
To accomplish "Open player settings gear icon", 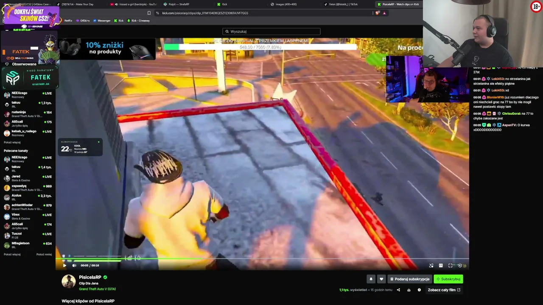I will coord(460,266).
